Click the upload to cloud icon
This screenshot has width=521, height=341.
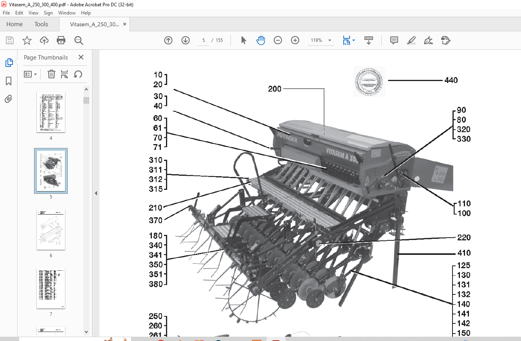[x=44, y=40]
